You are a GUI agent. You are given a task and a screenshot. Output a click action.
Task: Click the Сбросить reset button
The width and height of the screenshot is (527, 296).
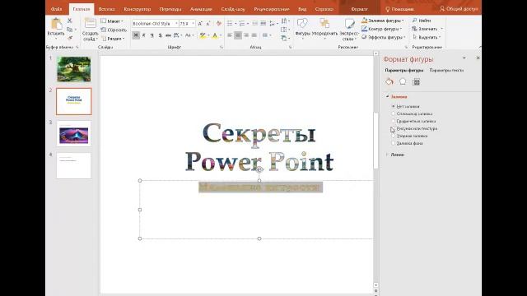pyautogui.click(x=114, y=30)
